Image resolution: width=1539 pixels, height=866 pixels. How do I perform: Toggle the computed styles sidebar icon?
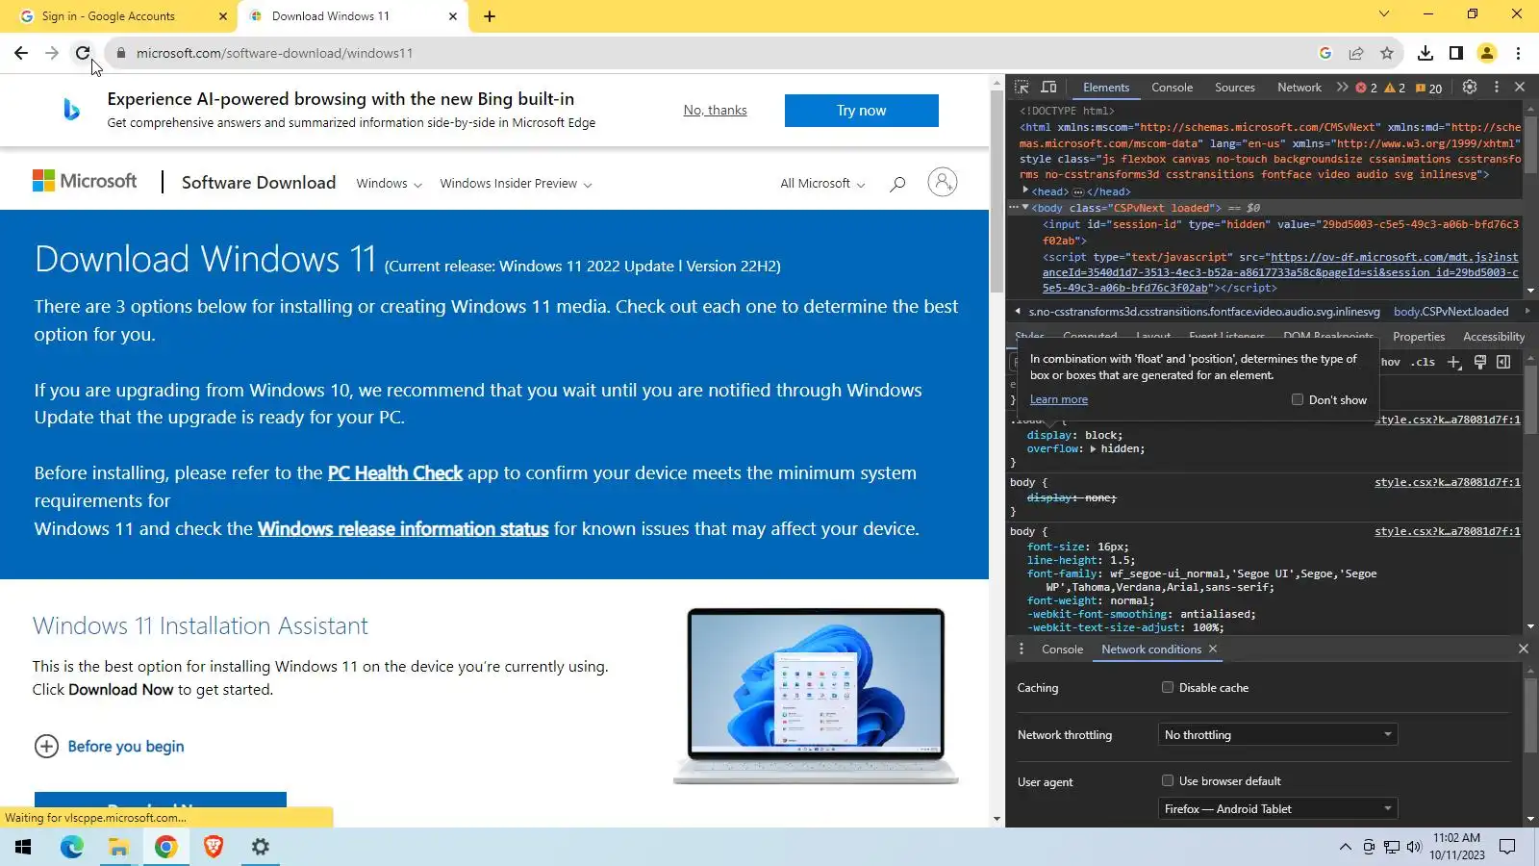[1503, 362]
